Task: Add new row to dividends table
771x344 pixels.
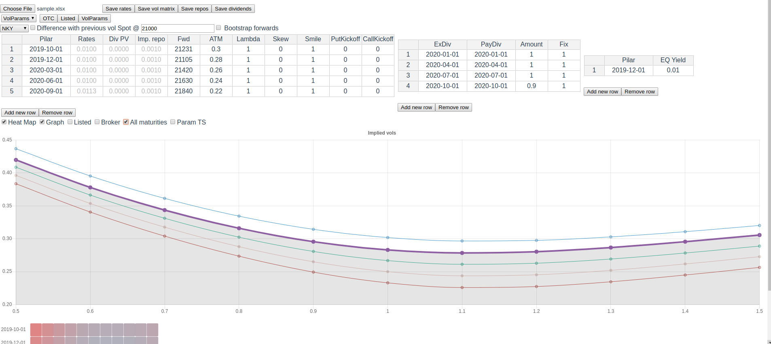Action: [416, 107]
